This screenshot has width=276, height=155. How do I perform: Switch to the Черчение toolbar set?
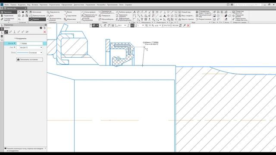coord(9,12)
